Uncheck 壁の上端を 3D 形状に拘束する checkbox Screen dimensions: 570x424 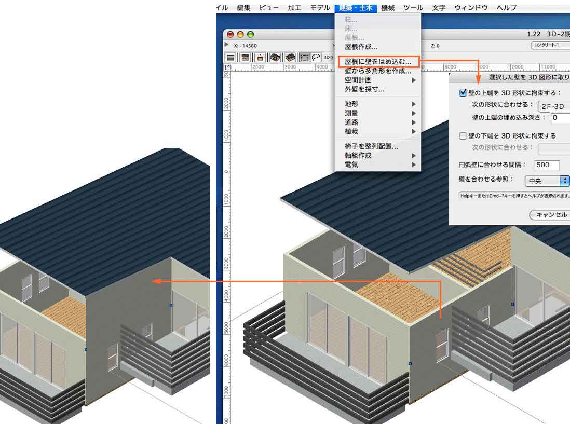tap(463, 93)
